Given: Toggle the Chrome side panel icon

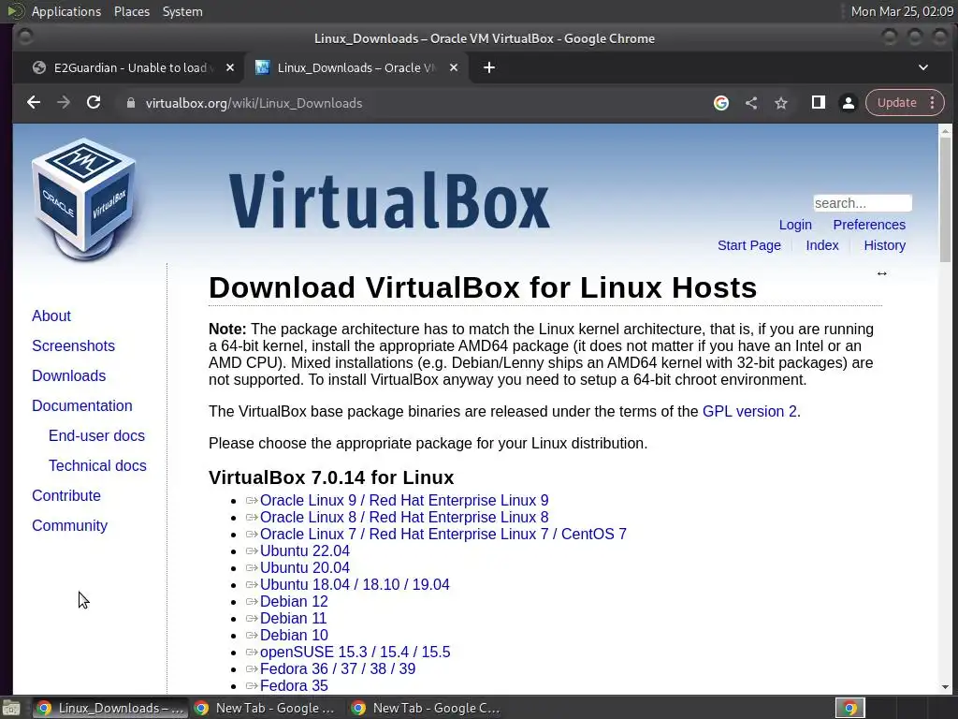Looking at the screenshot, I should coord(818,103).
